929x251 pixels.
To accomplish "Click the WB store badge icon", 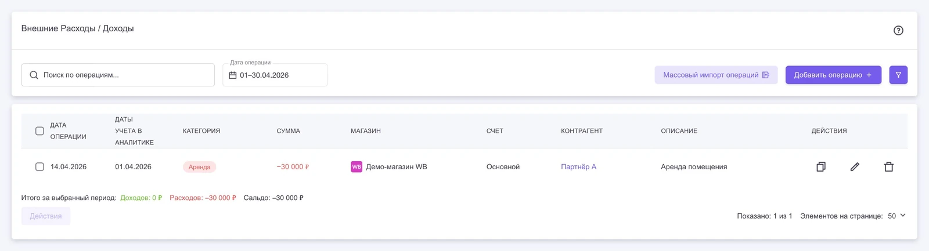I will point(357,167).
